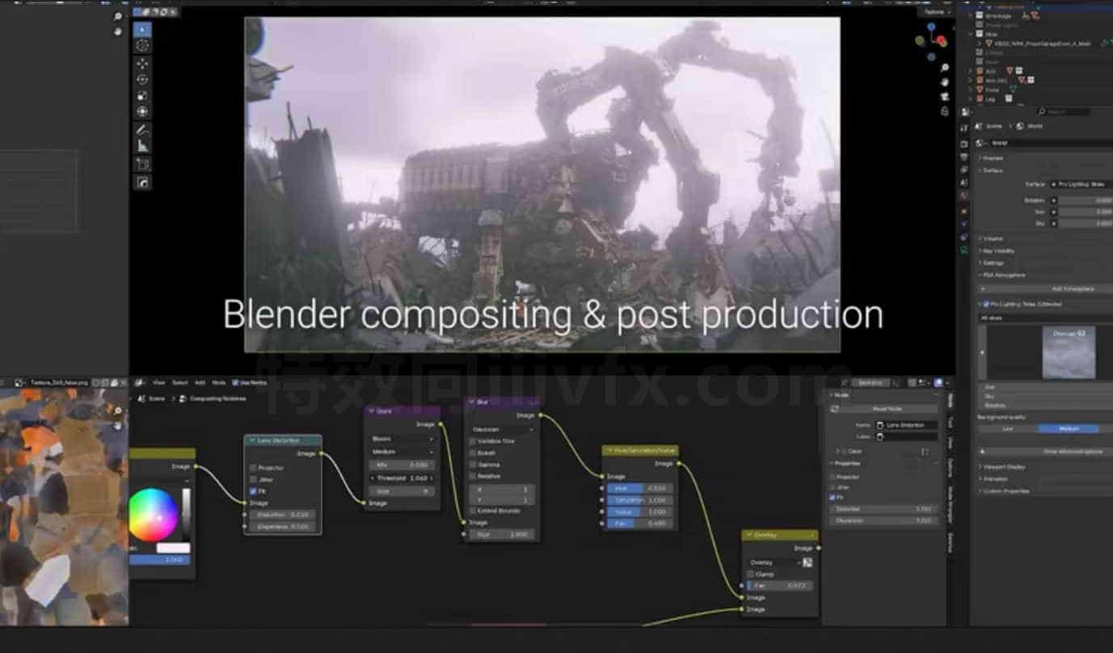This screenshot has height=653, width=1113.
Task: Open the Bloom glare type dropdown
Action: click(x=402, y=439)
